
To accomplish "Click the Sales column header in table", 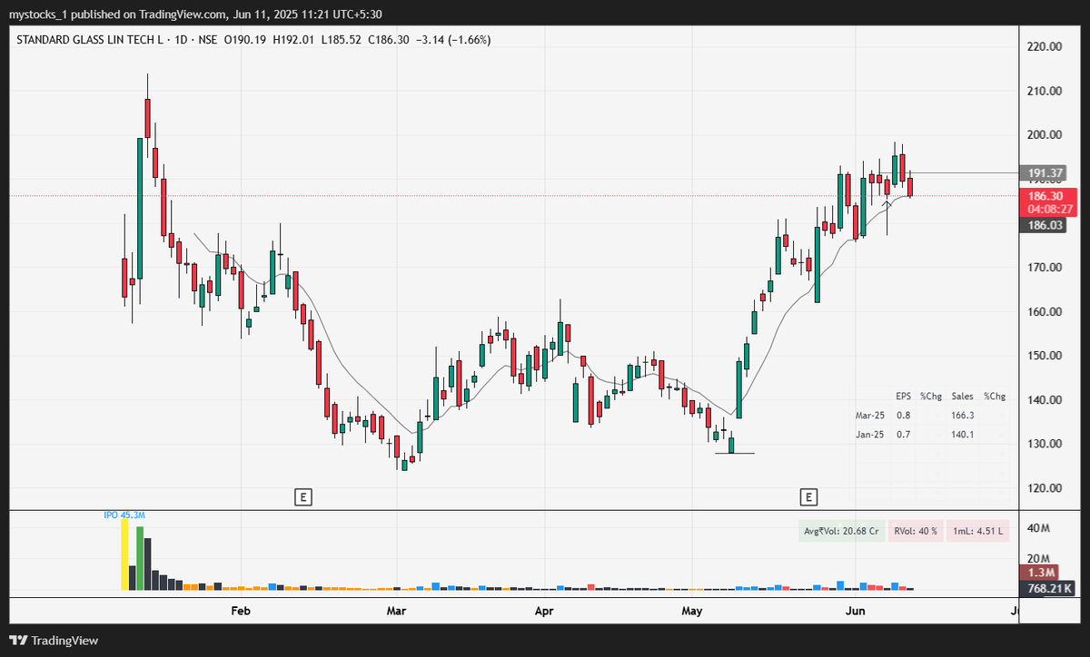I will [x=962, y=397].
